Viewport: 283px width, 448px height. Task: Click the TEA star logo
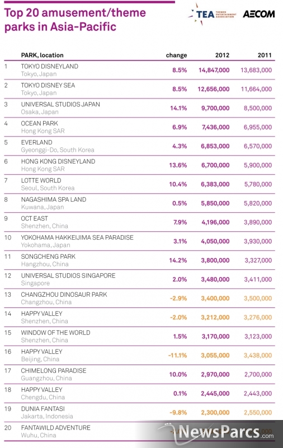coord(212,15)
